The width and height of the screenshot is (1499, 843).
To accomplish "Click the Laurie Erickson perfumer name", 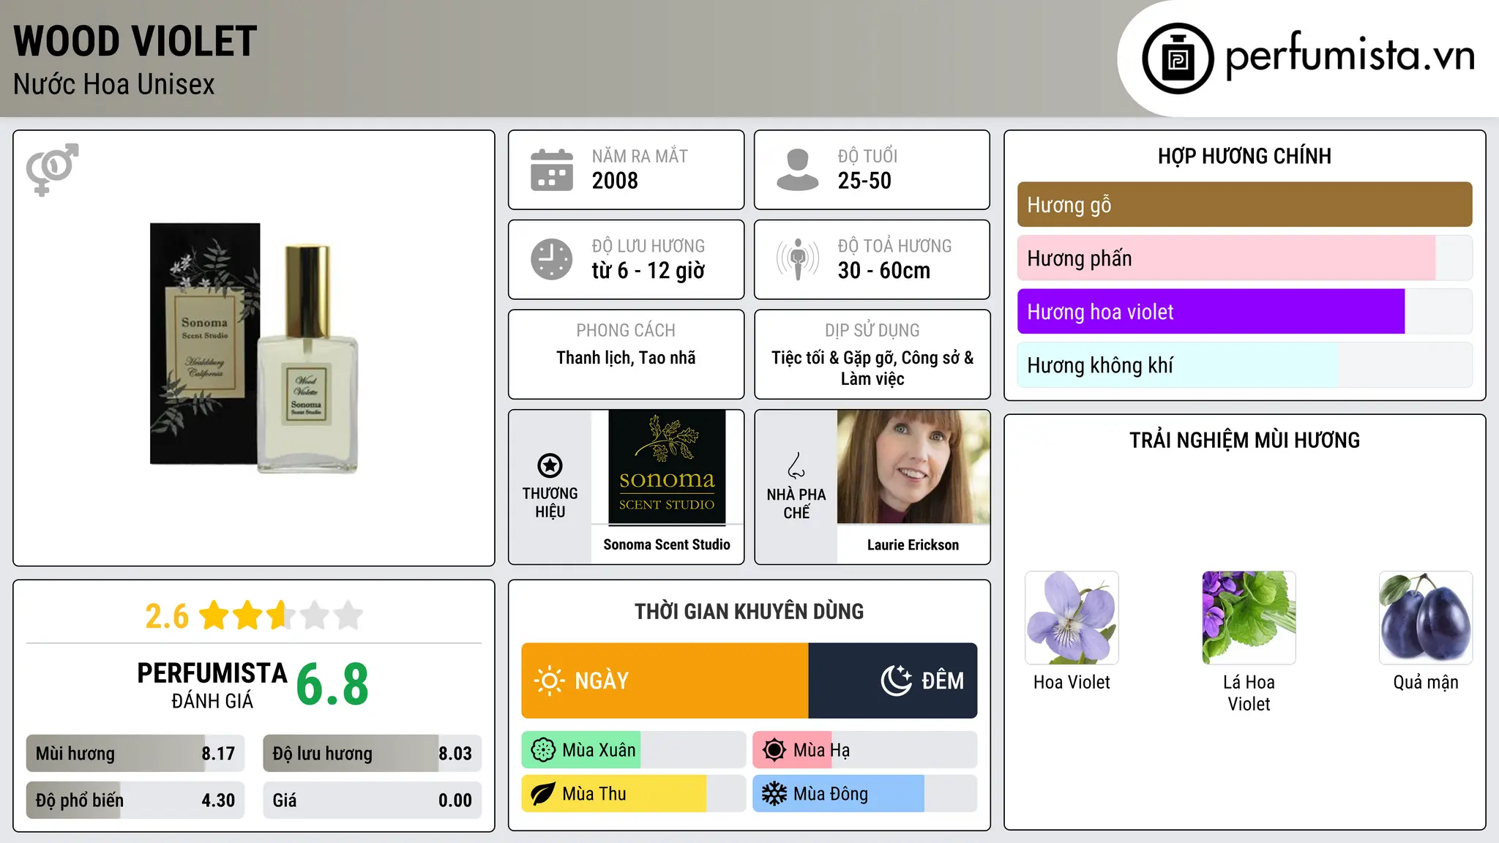I will [913, 545].
